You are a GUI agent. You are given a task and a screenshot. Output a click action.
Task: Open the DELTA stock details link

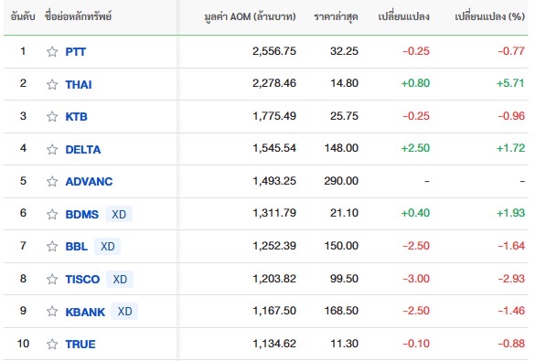pos(83,149)
